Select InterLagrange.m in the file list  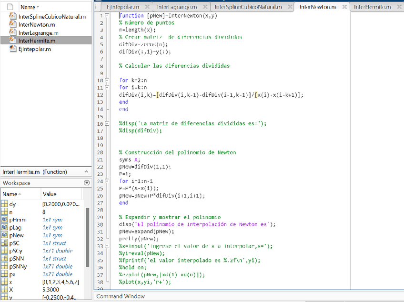click(38, 32)
